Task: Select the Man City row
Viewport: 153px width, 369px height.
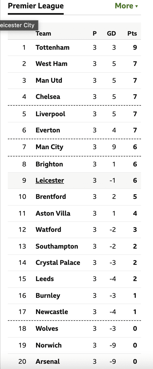Action: pos(74,147)
